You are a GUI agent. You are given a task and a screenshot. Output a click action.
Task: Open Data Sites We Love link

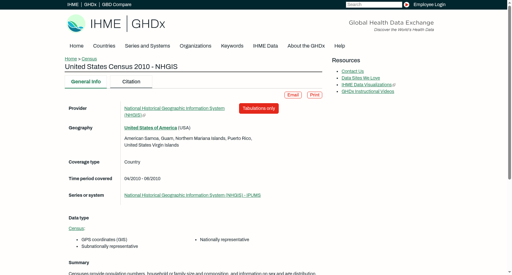[361, 78]
